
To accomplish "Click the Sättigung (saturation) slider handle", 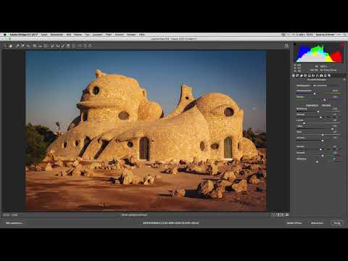I will [x=317, y=162].
